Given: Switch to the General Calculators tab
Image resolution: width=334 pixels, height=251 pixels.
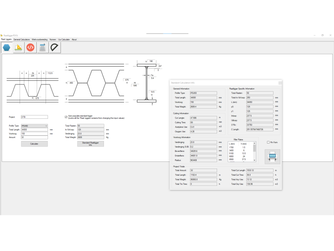Looking at the screenshot, I should pos(22,39).
